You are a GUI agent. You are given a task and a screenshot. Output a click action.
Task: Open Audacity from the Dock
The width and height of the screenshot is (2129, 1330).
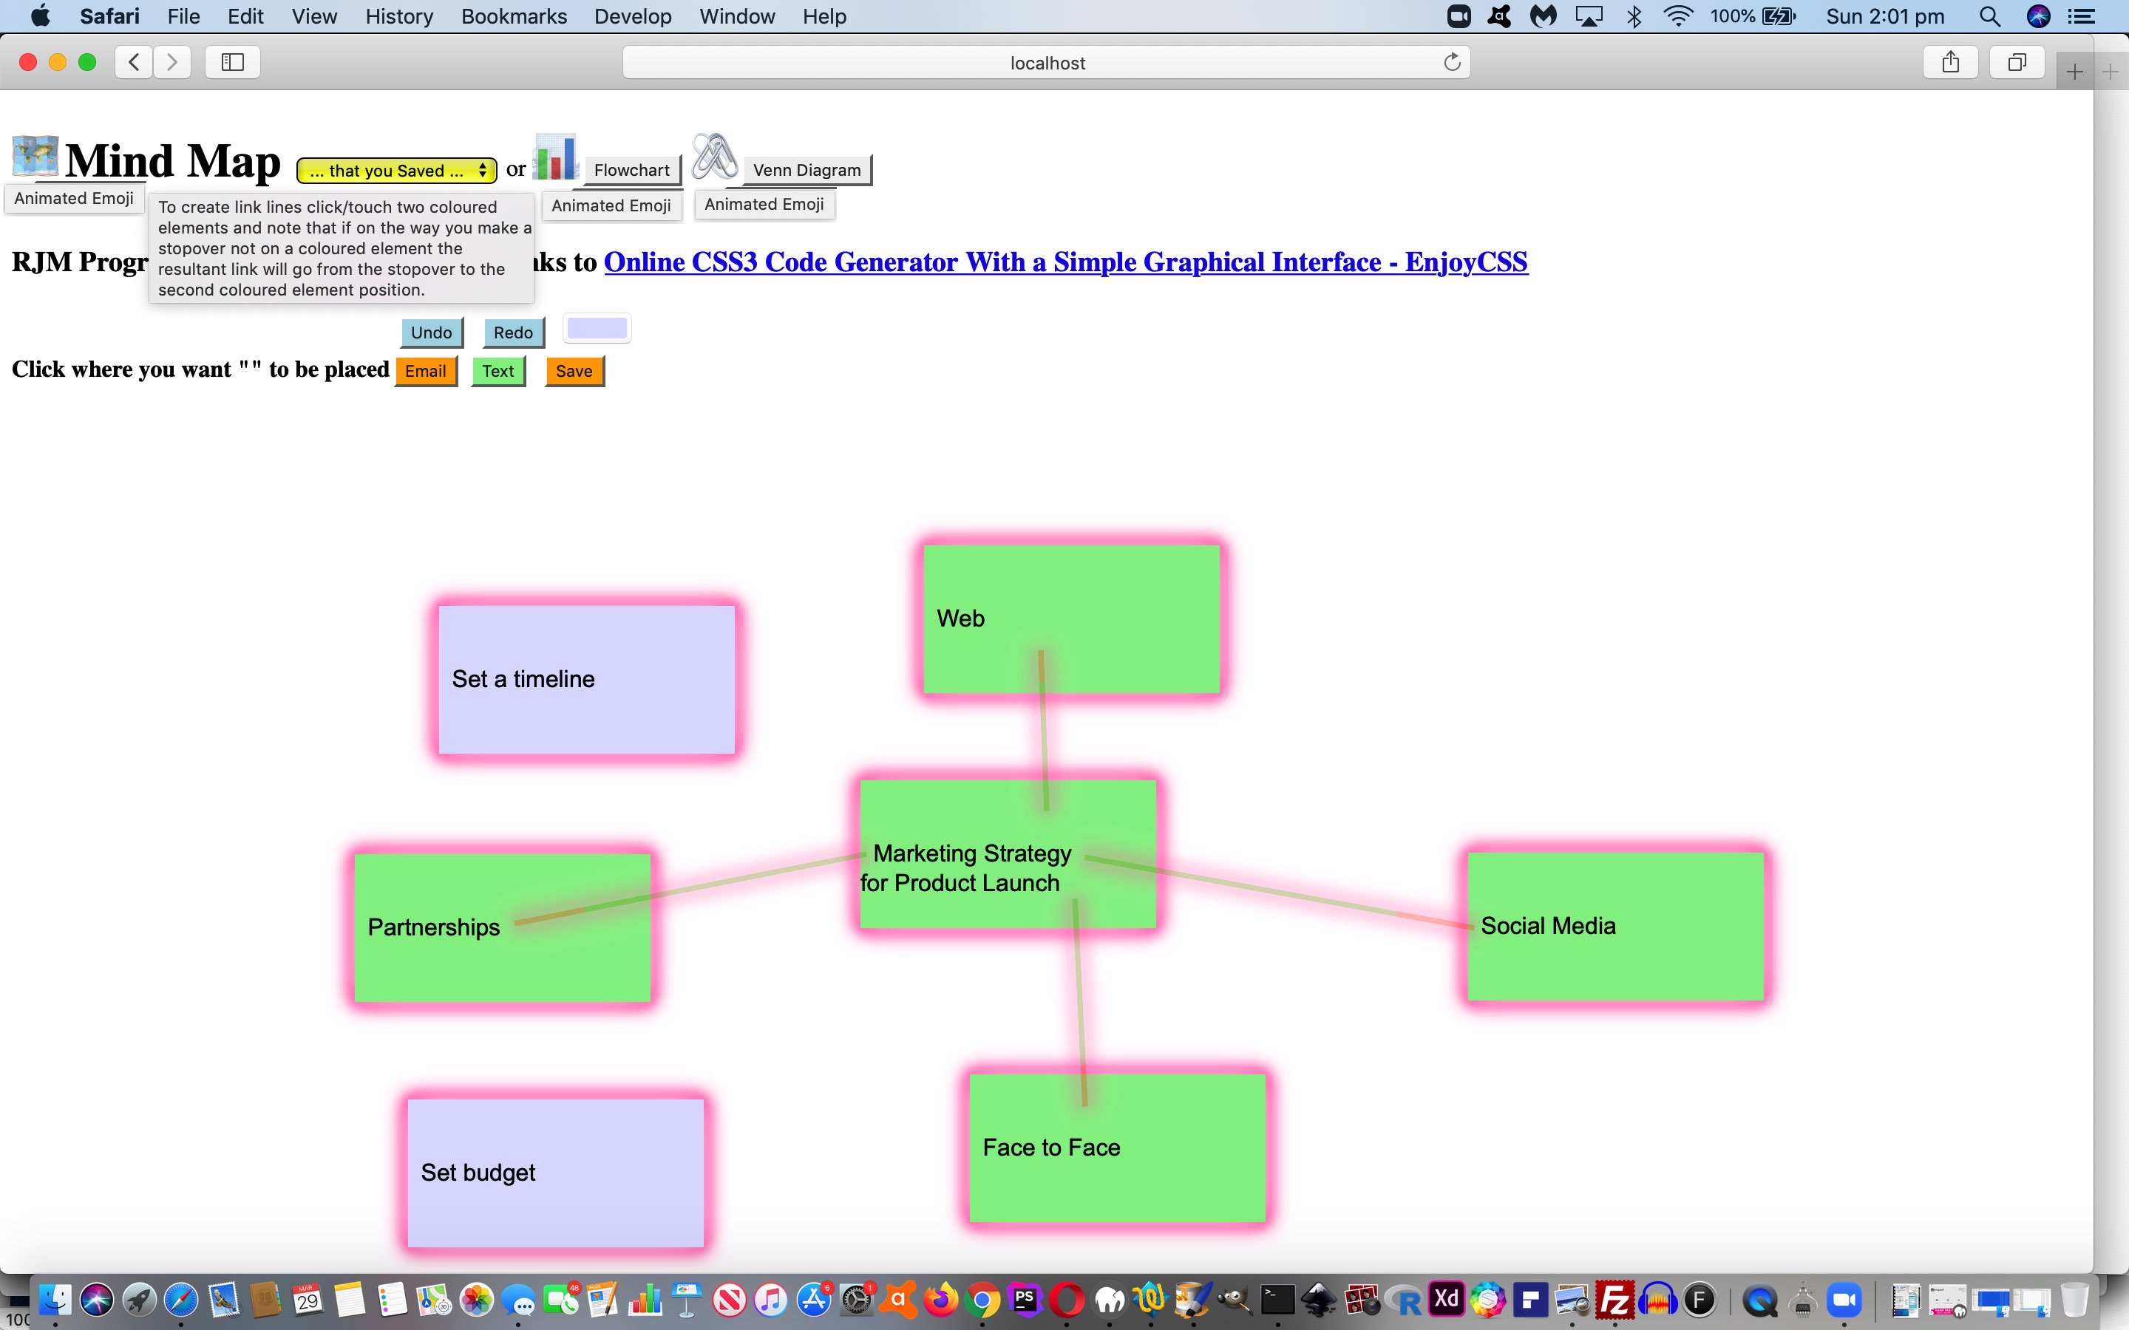1657,1299
